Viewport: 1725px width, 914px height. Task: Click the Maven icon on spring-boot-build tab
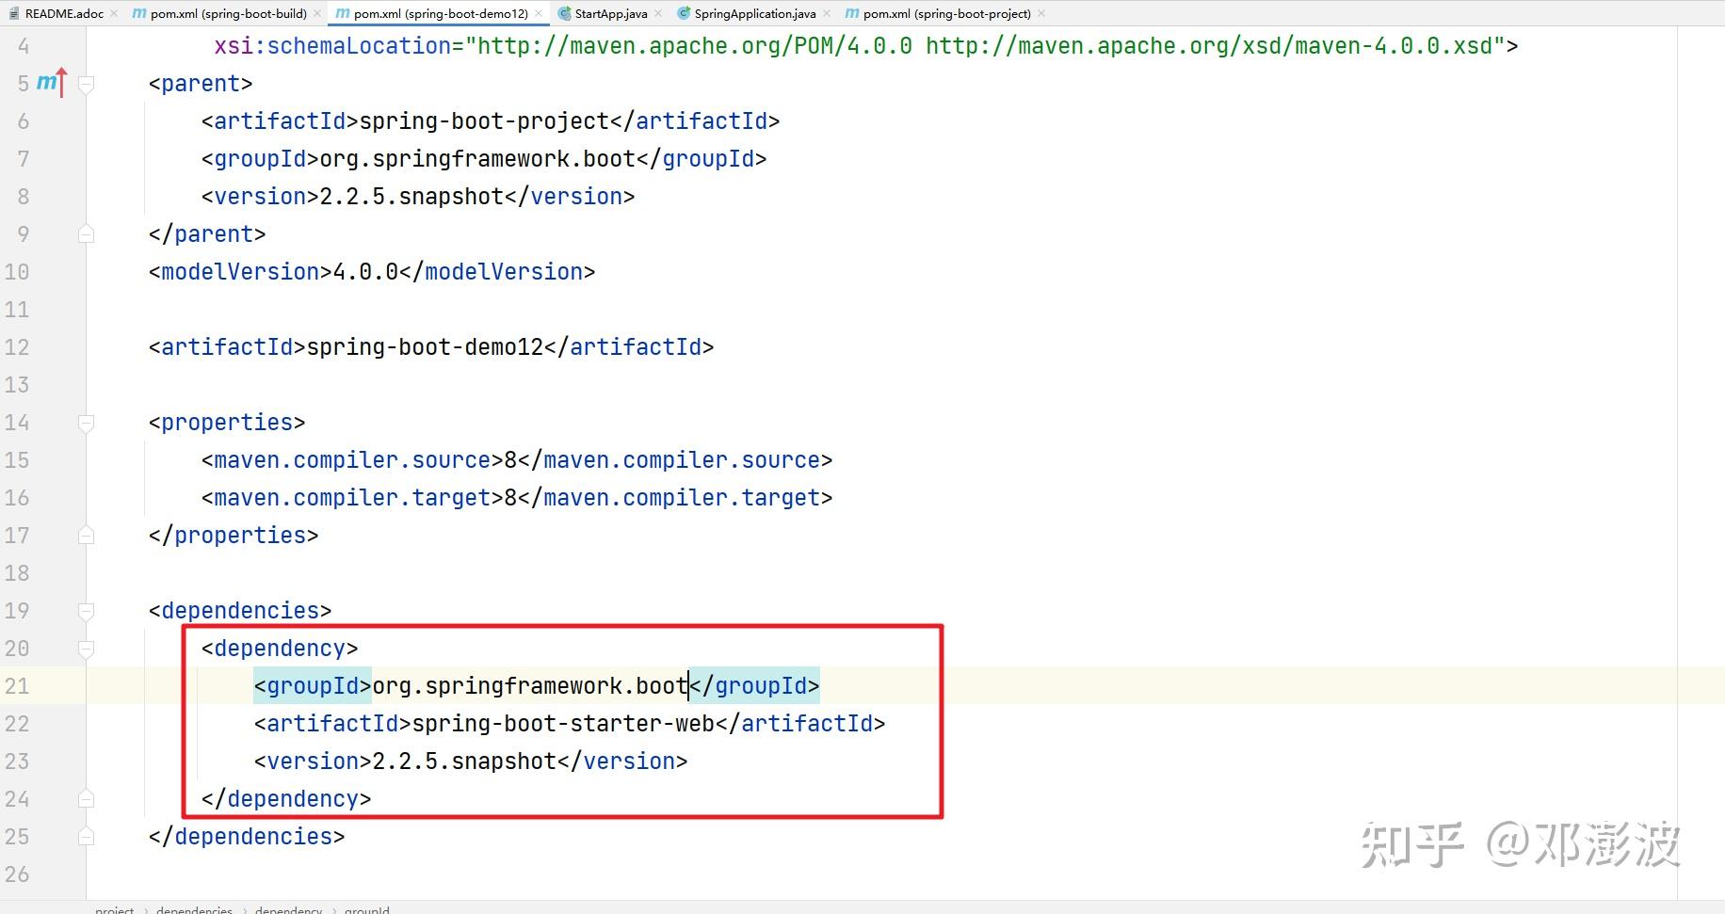pyautogui.click(x=139, y=13)
